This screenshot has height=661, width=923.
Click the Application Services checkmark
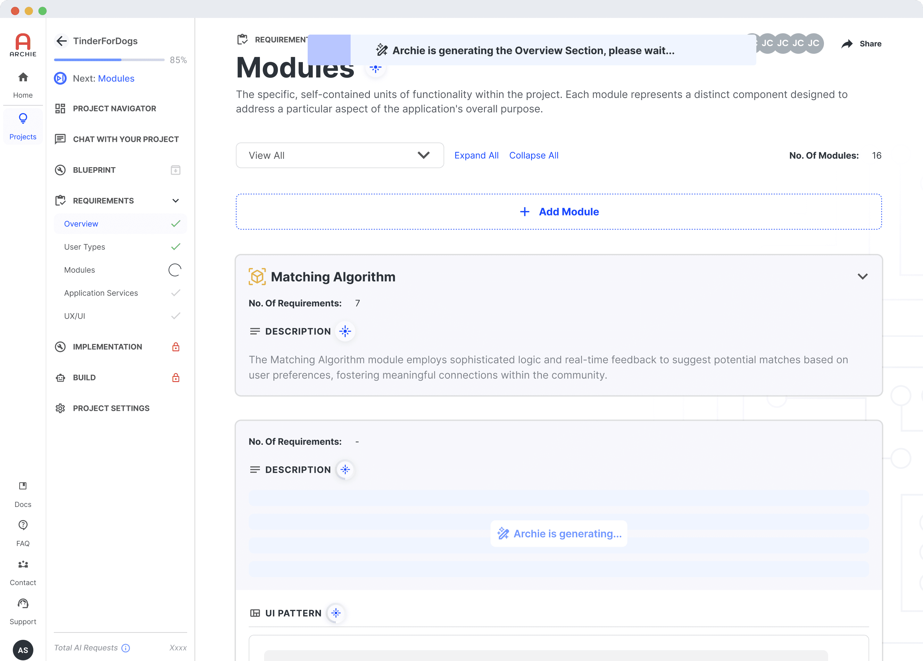(175, 293)
